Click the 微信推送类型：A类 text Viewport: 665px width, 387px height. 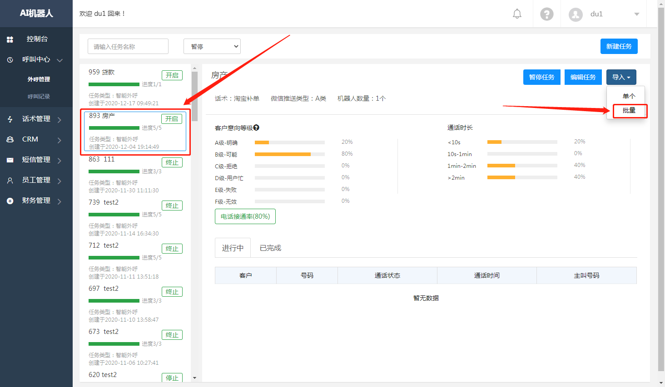(x=298, y=98)
